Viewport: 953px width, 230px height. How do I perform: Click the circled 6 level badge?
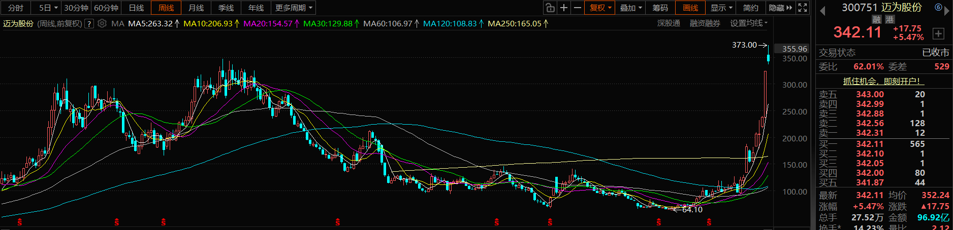[939, 7]
